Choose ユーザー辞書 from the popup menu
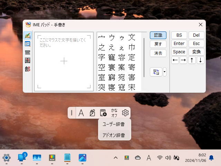The height and width of the screenshot is (166, 221). [x=114, y=124]
